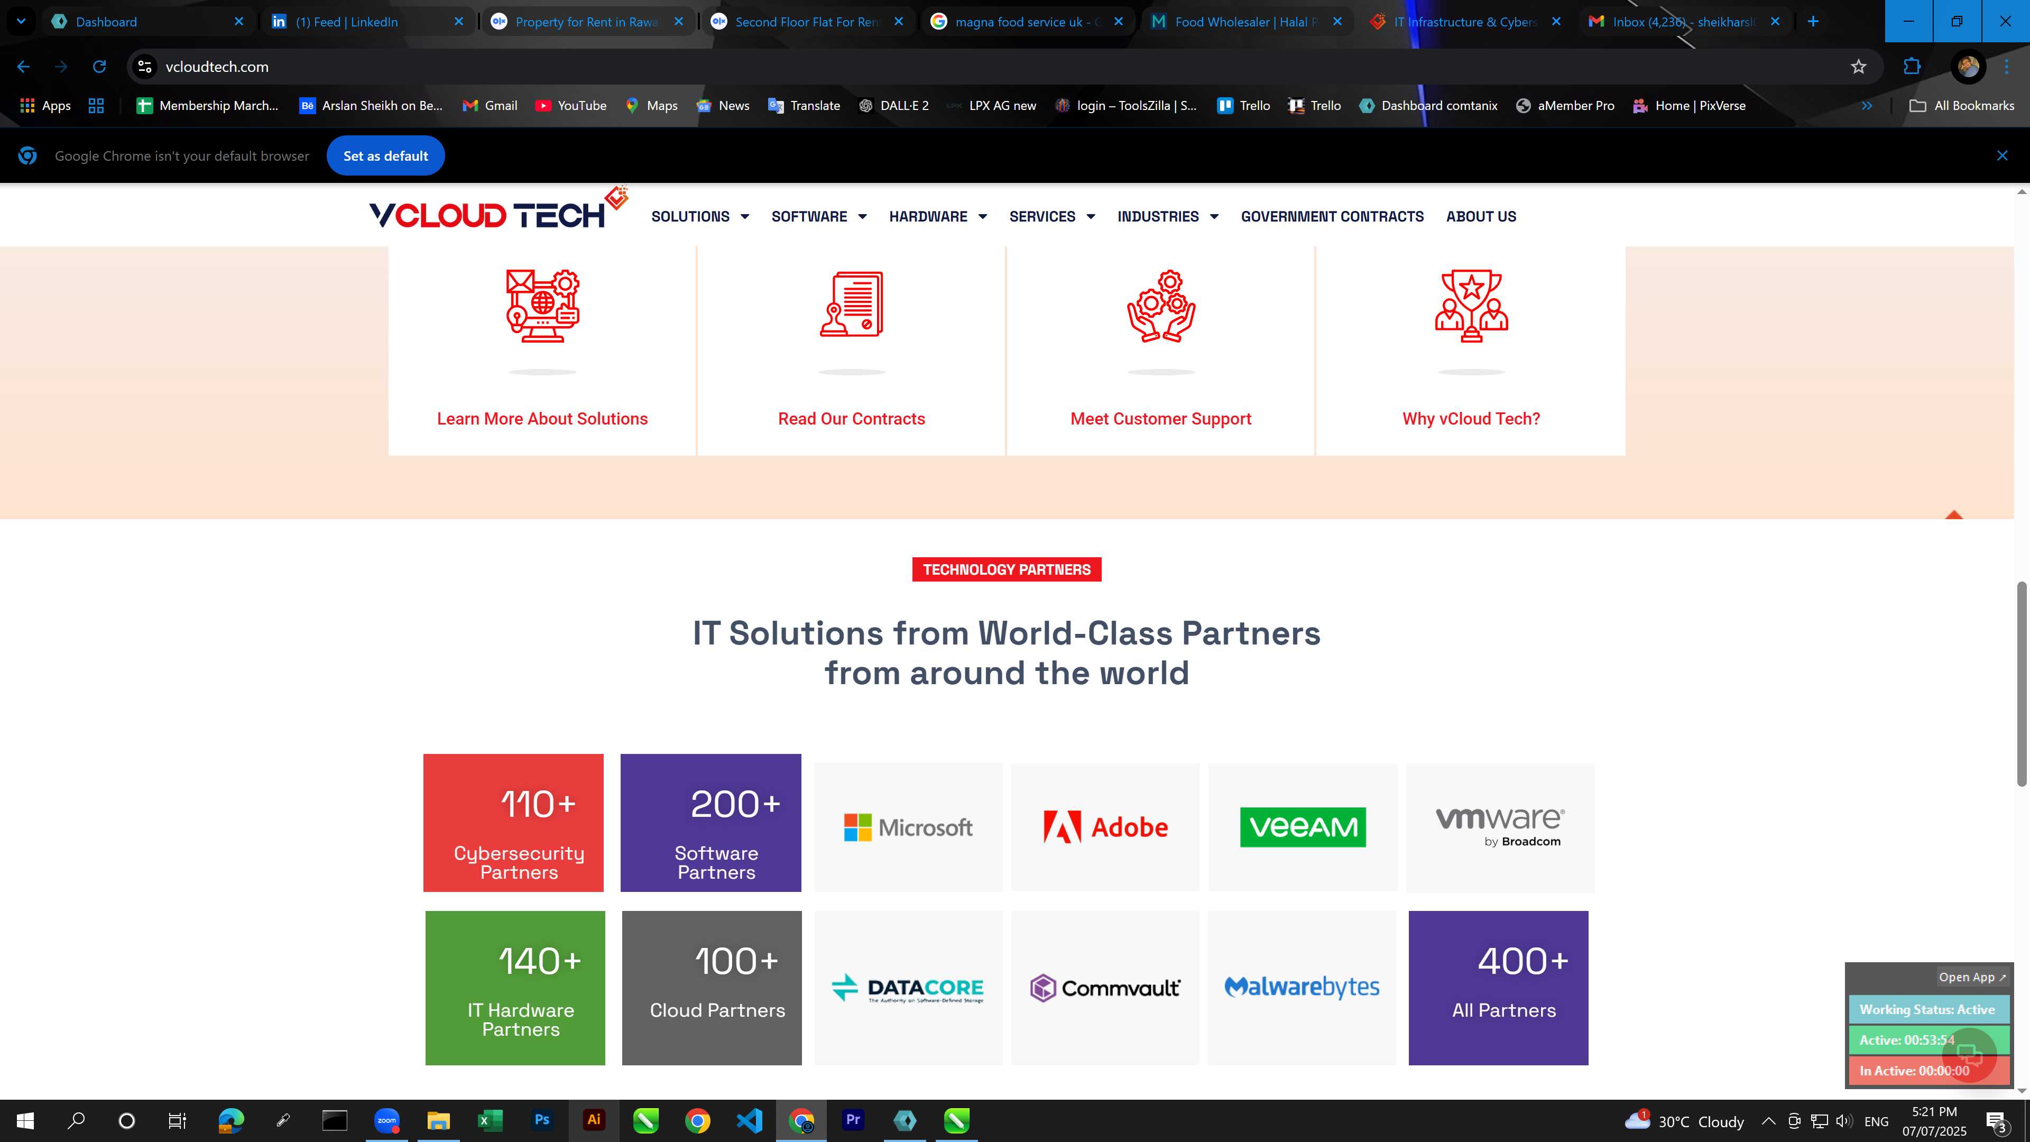2030x1142 pixels.
Task: Reload the vcloudtech.com page
Action: click(x=99, y=67)
